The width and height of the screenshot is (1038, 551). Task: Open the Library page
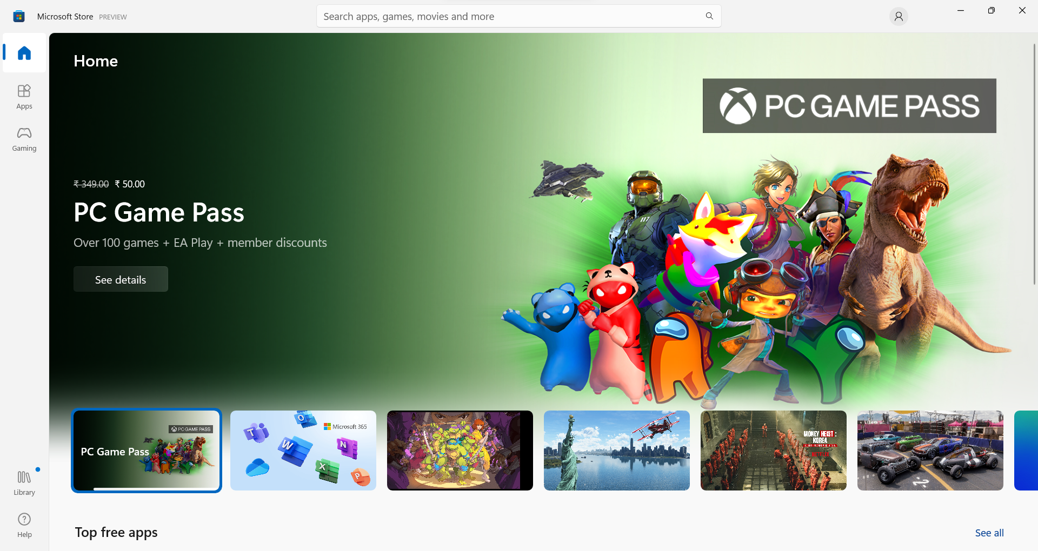(24, 483)
